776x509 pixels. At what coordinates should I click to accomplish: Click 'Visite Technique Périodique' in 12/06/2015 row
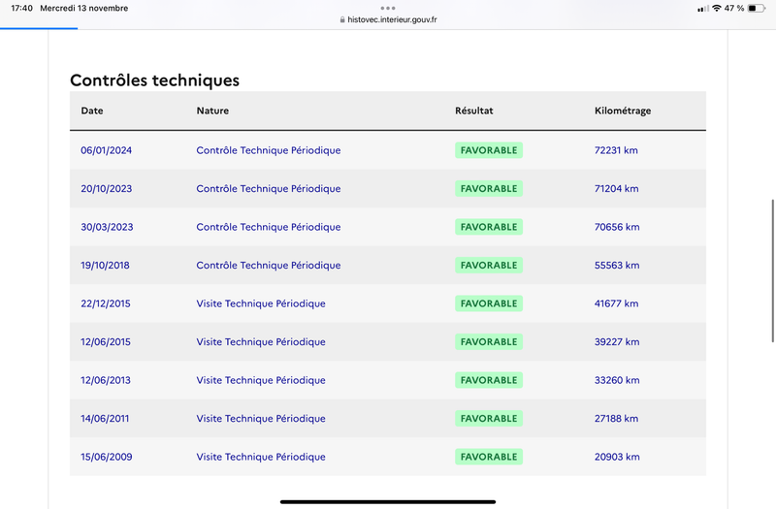coord(261,342)
